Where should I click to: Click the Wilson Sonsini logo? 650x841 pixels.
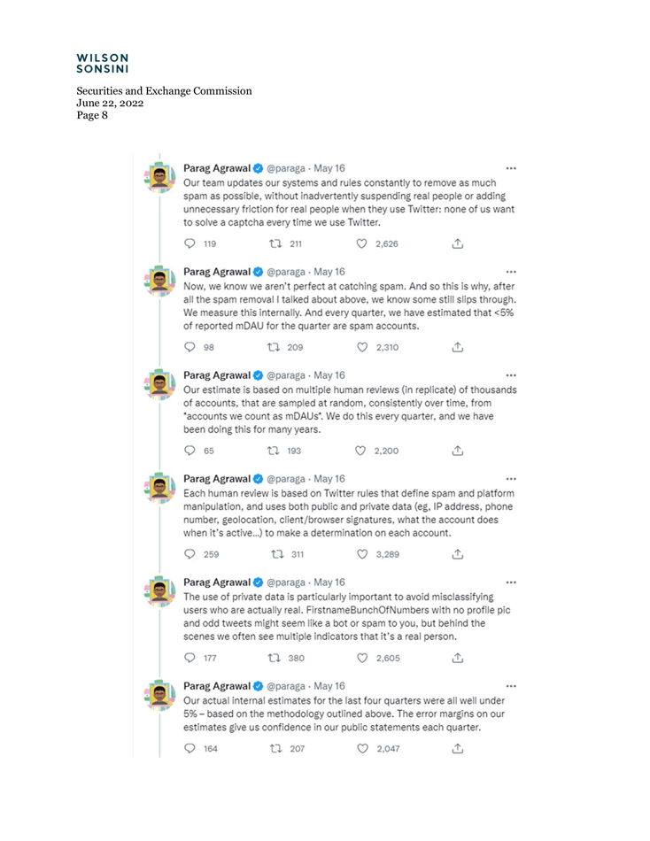click(x=102, y=62)
